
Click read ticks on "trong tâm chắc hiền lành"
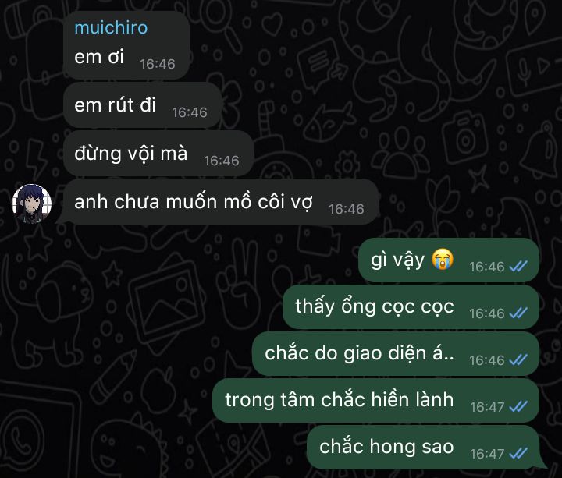(518, 406)
